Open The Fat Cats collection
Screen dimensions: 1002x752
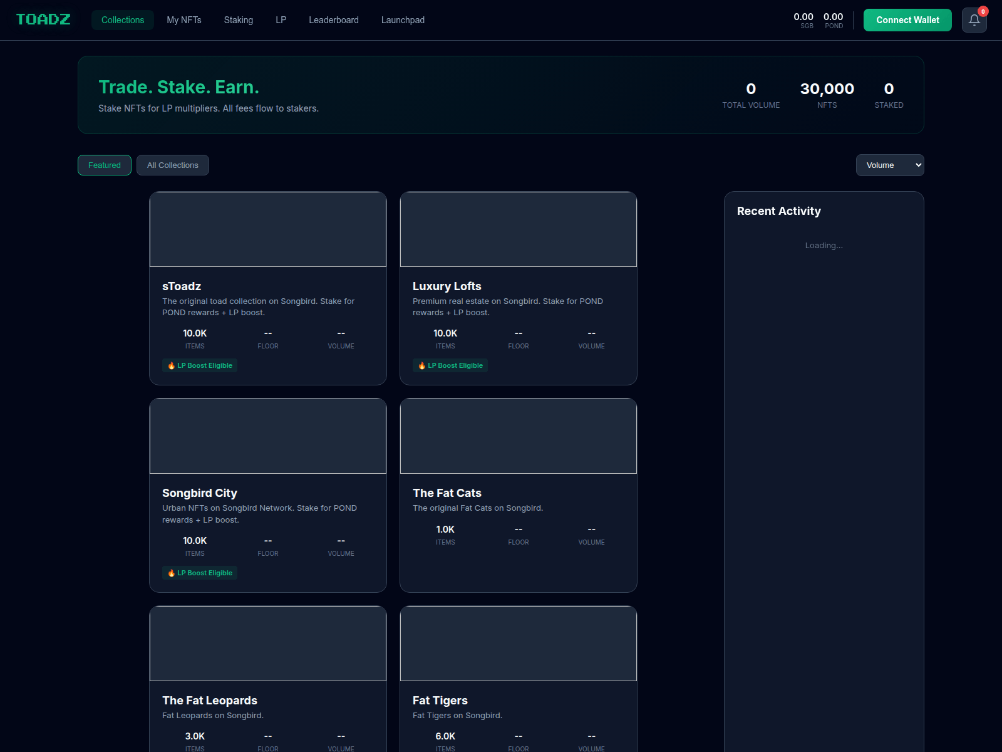pyautogui.click(x=518, y=495)
